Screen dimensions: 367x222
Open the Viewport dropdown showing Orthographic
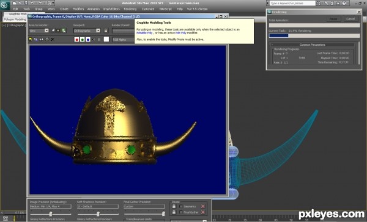pyautogui.click(x=87, y=30)
